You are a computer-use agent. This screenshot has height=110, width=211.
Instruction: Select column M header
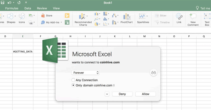click(144, 36)
